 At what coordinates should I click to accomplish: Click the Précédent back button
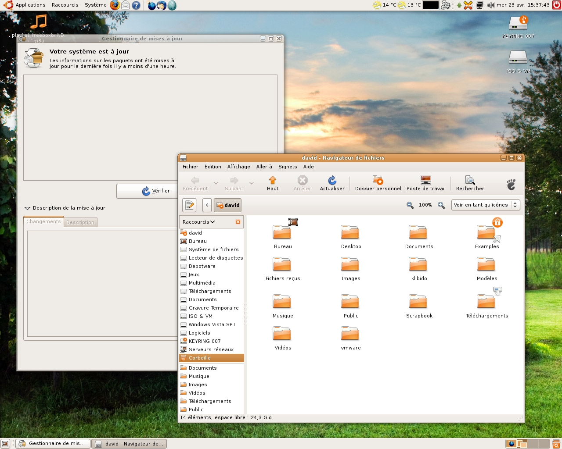195,183
